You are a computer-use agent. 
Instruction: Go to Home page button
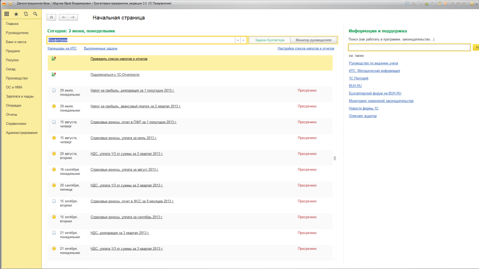pyautogui.click(x=51, y=17)
